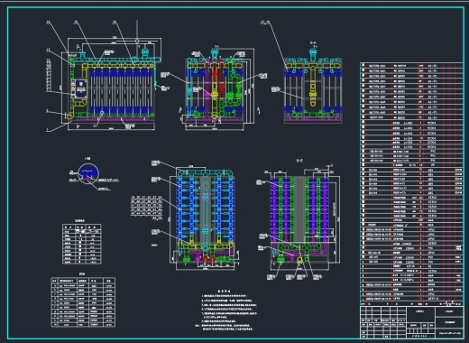Click the small nine-row legend table

[x=82, y=244]
